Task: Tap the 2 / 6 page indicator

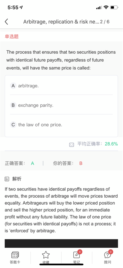Action: [x=105, y=22]
